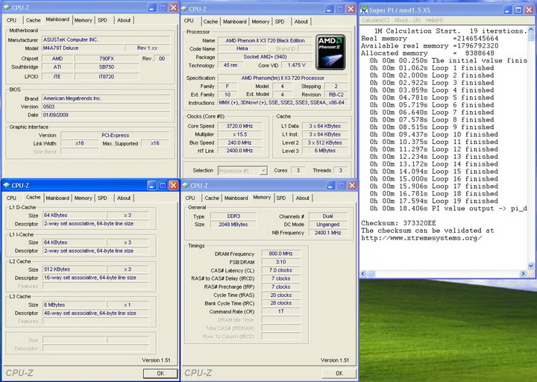The image size is (537, 382).
Task: Open About tab in top CPU window
Action: (301, 22)
